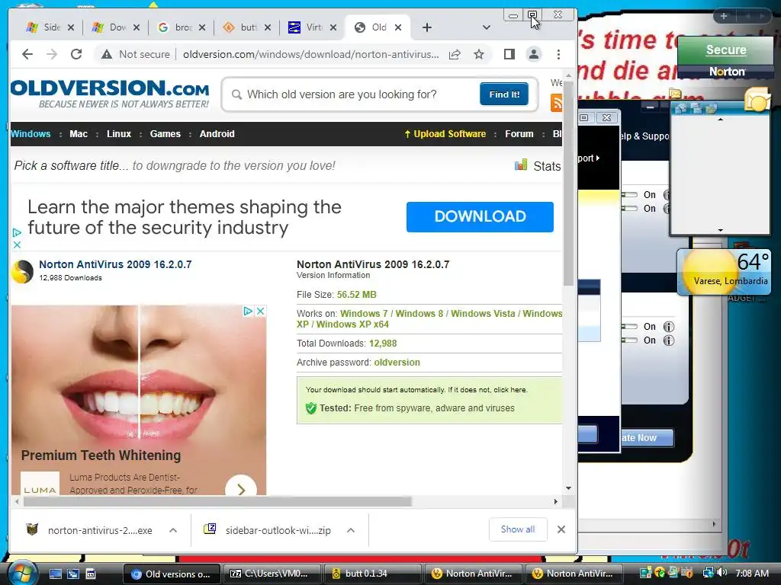Open the Not secure site info

pos(136,54)
